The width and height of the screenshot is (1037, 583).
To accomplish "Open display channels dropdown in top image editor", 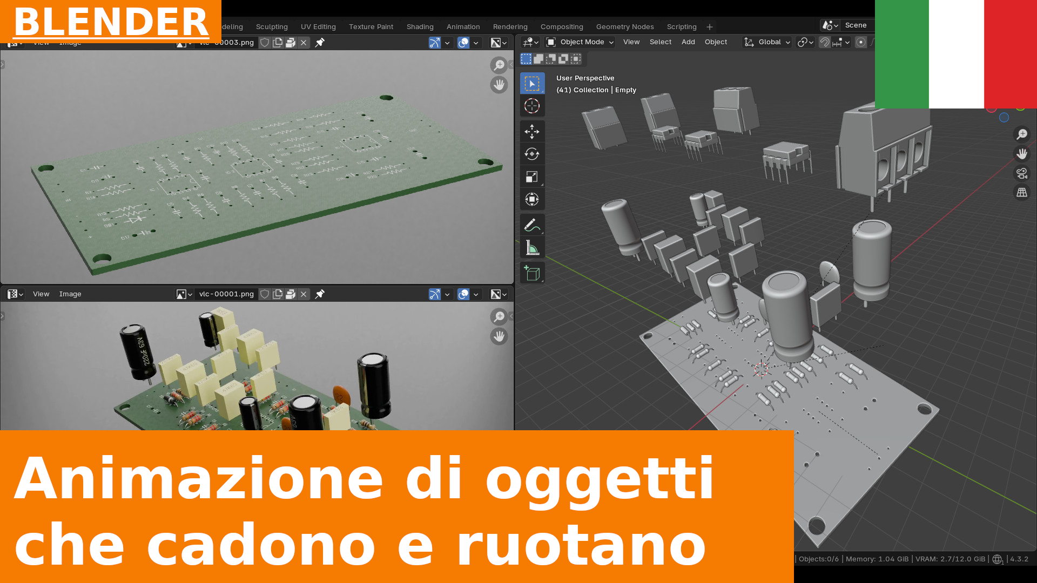I will [x=499, y=43].
